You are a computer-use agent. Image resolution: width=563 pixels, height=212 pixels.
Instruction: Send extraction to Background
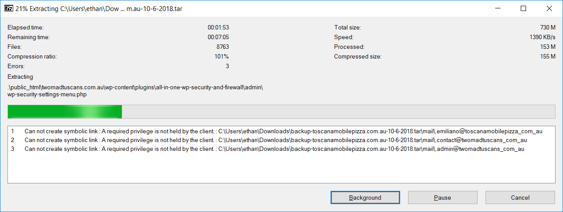pos(365,197)
